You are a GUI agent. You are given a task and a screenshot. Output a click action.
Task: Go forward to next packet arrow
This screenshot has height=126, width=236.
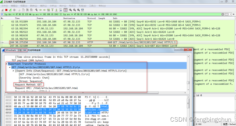[45, 10]
